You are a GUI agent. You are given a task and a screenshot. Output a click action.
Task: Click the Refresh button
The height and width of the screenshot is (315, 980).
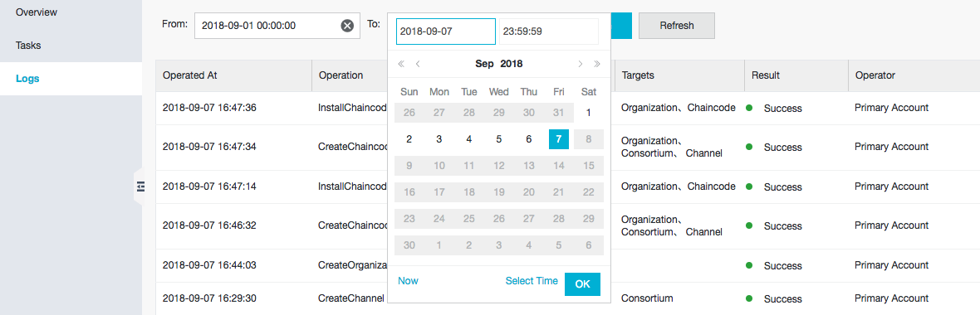pos(677,26)
